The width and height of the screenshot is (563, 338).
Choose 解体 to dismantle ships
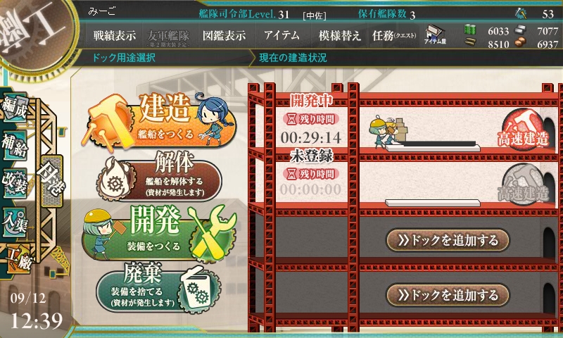click(160, 178)
